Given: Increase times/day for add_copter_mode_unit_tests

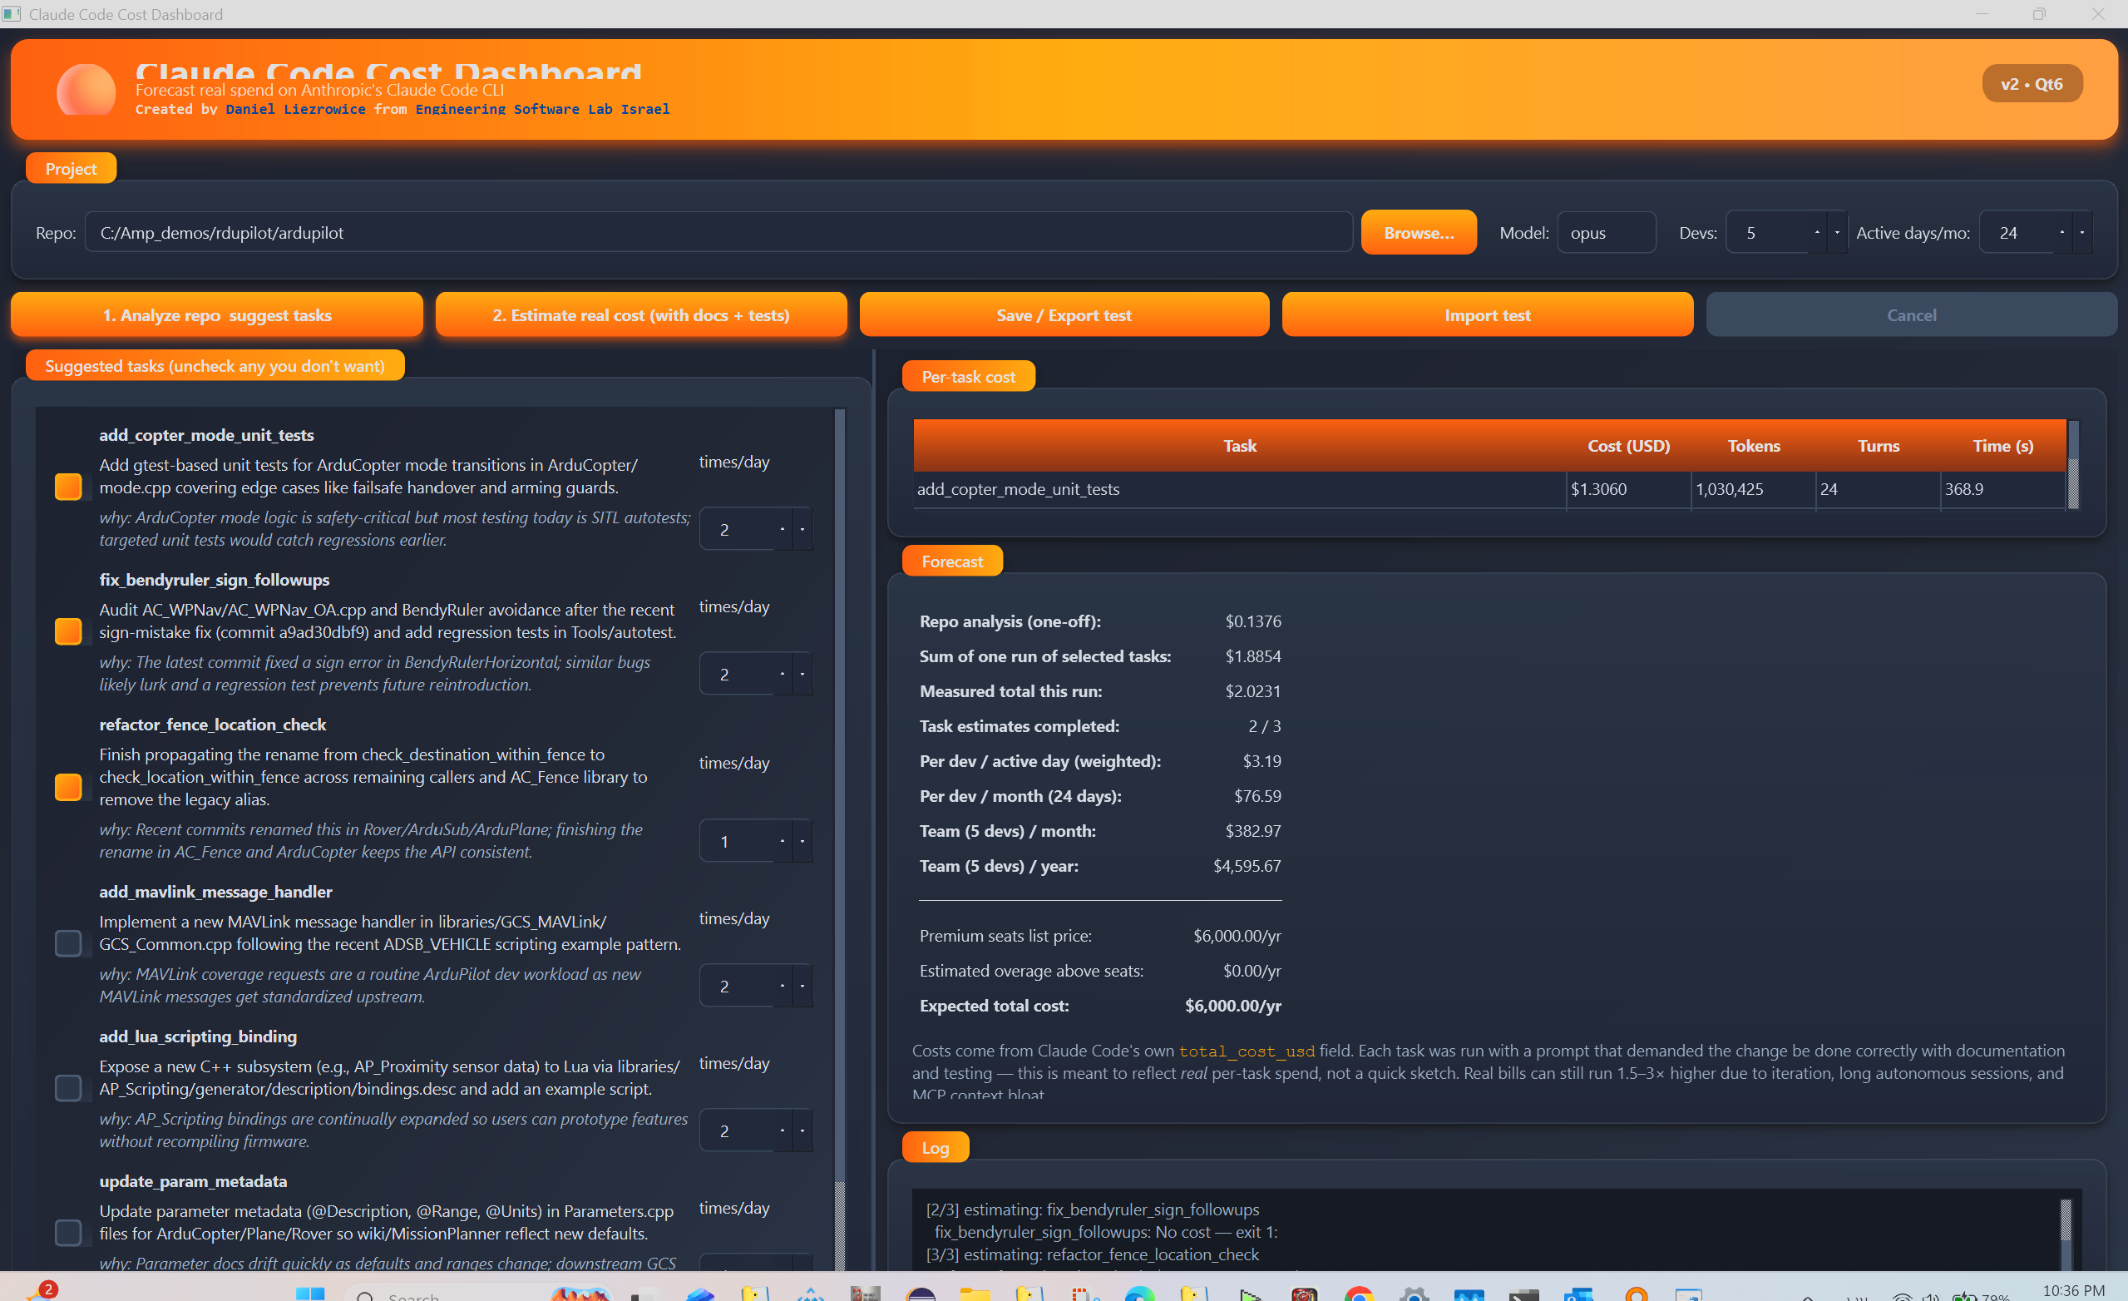Looking at the screenshot, I should click(783, 529).
